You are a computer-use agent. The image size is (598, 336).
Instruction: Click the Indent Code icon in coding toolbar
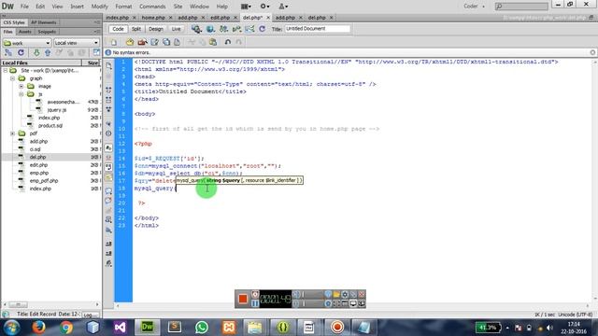click(x=108, y=244)
